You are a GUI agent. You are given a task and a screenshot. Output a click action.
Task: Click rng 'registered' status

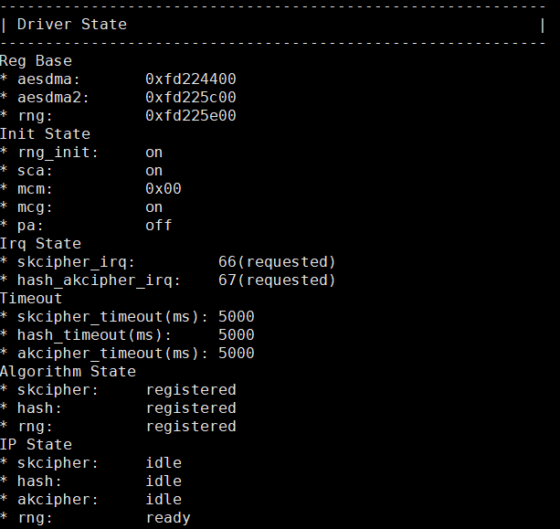click(x=191, y=427)
